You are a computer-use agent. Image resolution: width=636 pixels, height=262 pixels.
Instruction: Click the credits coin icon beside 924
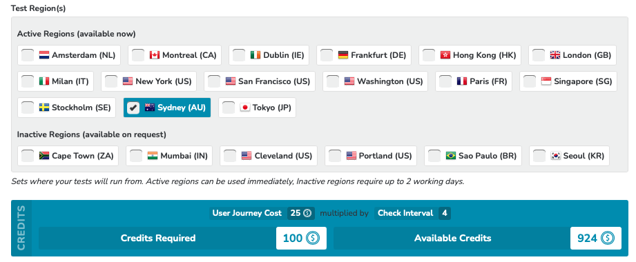click(x=607, y=238)
